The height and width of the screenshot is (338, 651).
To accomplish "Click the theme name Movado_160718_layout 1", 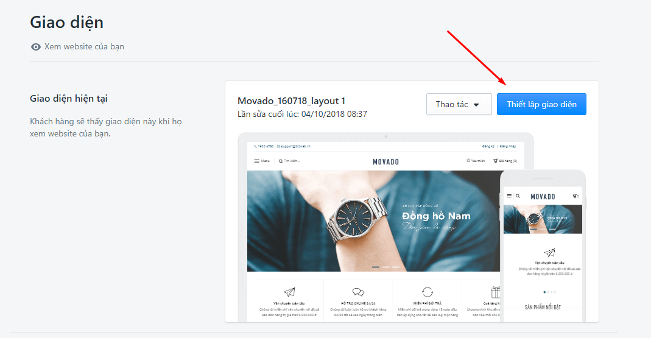I will pos(292,101).
